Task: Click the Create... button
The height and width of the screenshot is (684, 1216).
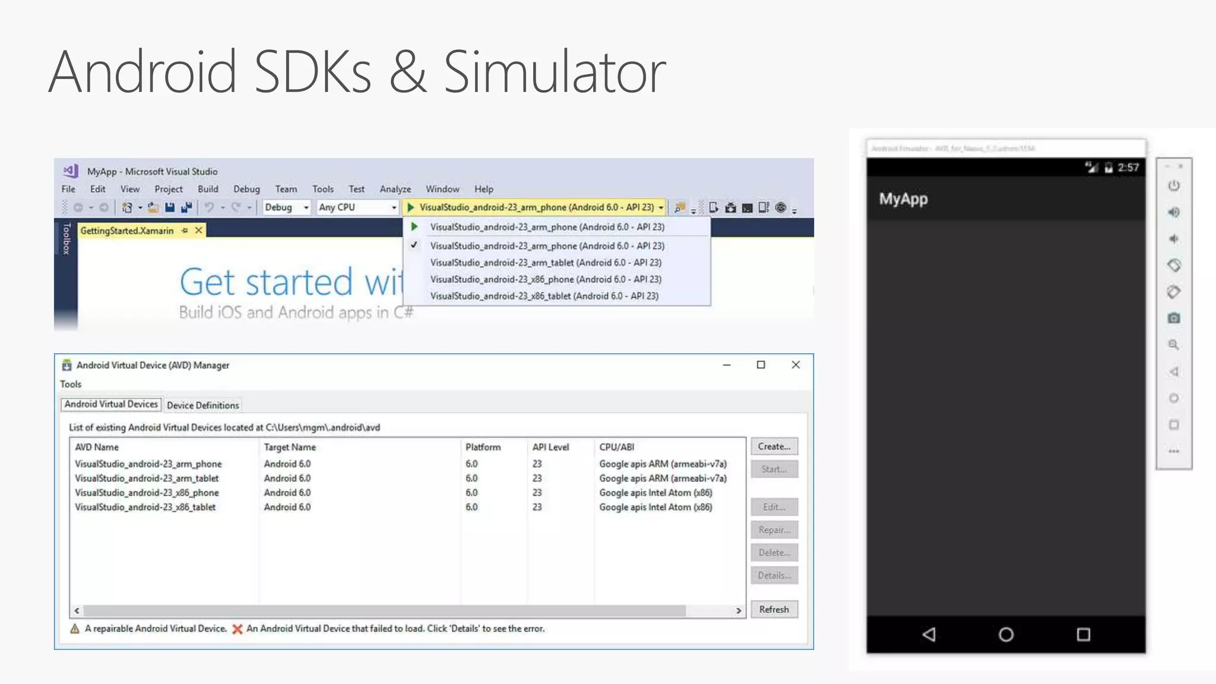Action: click(x=774, y=446)
